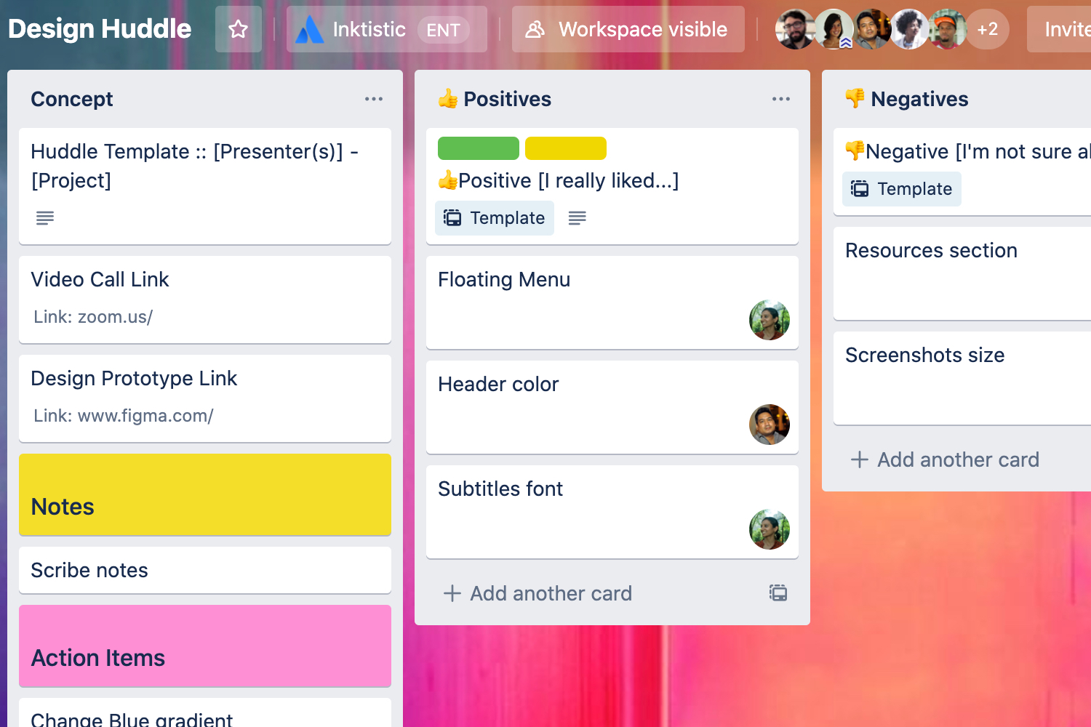Image resolution: width=1091 pixels, height=727 pixels.
Task: Click member avatar on Floating Menu card
Action: pos(769,320)
